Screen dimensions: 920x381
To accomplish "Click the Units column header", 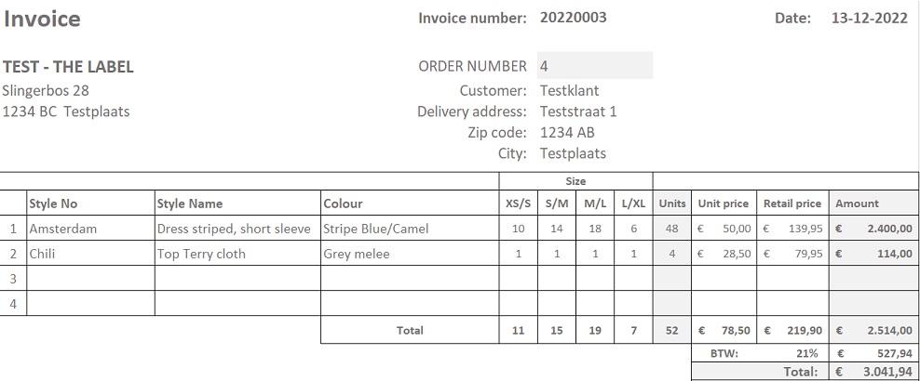I will point(672,204).
